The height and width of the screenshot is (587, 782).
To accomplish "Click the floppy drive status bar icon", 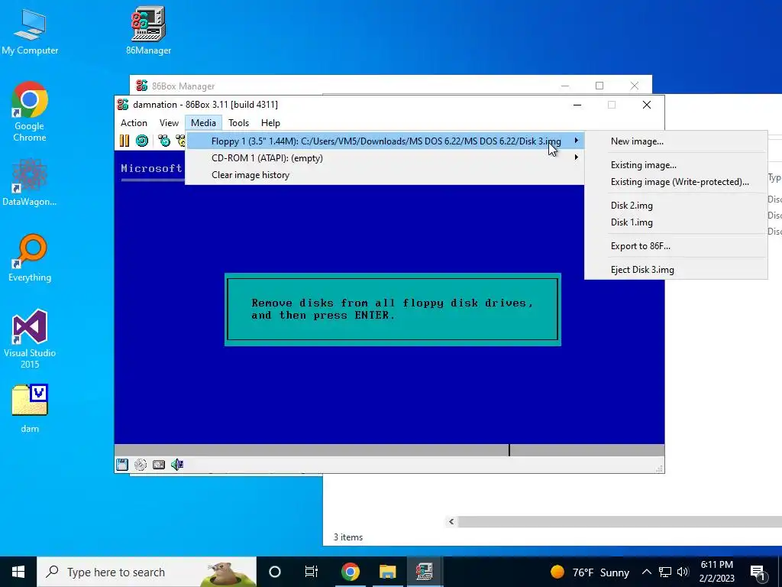I will (x=122, y=465).
